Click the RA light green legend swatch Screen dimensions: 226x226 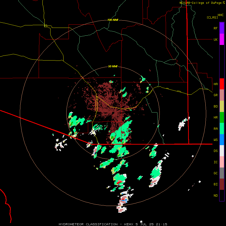pos(222,129)
